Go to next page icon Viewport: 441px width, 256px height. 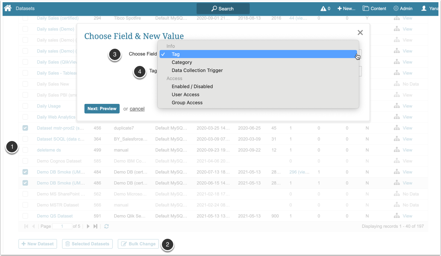pyautogui.click(x=88, y=226)
